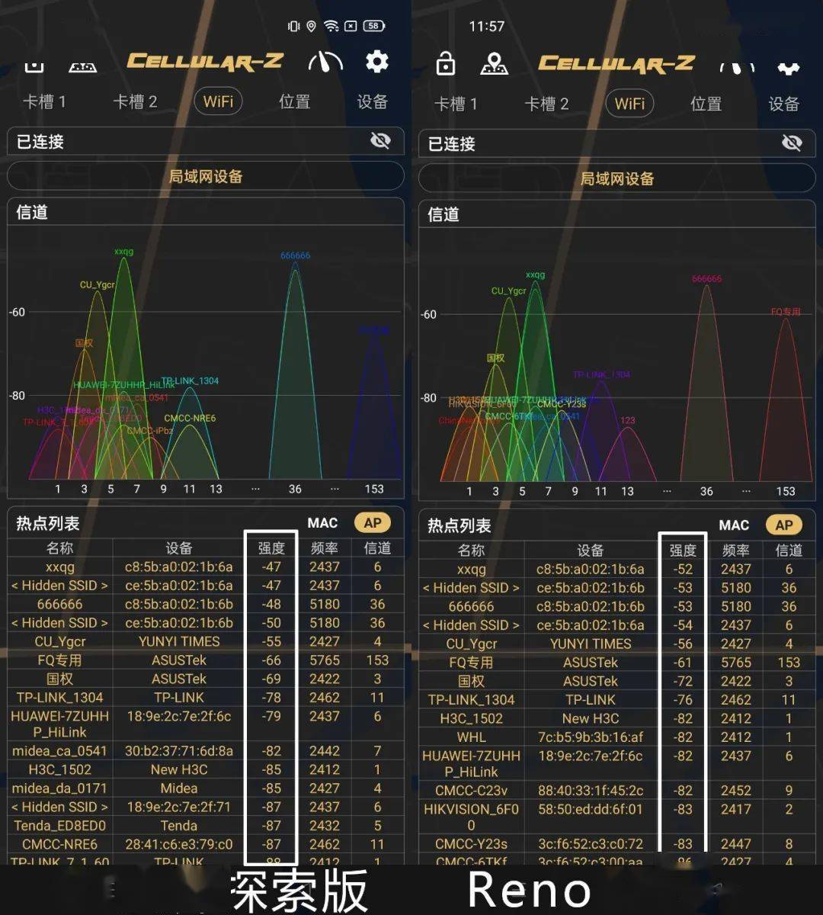
Task: Tap CU_Ygcr peak label in Reno channel chart
Action: point(508,291)
